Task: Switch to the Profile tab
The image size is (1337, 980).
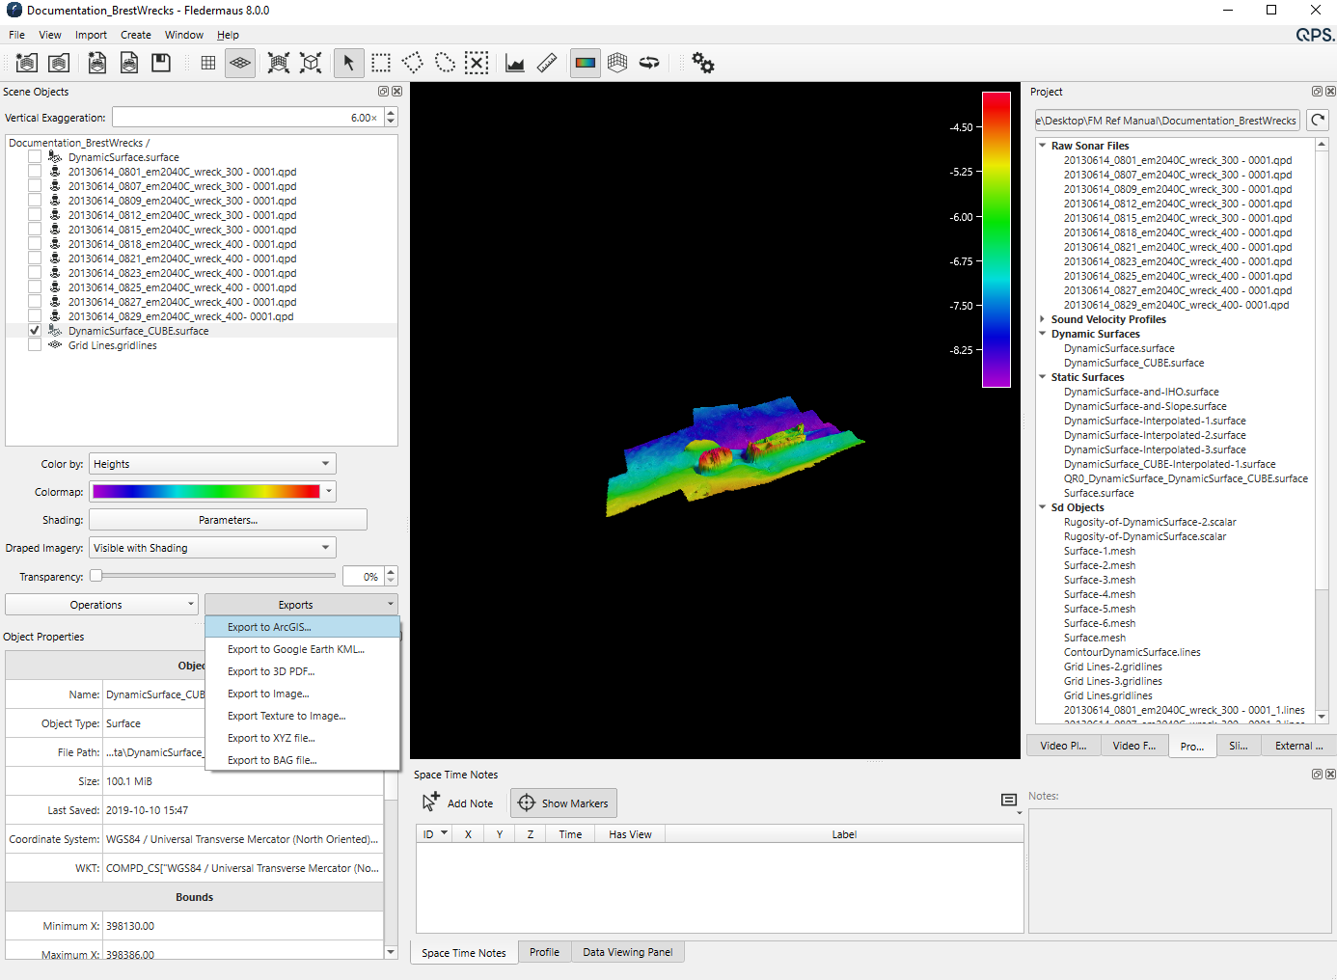Action: pyautogui.click(x=544, y=952)
